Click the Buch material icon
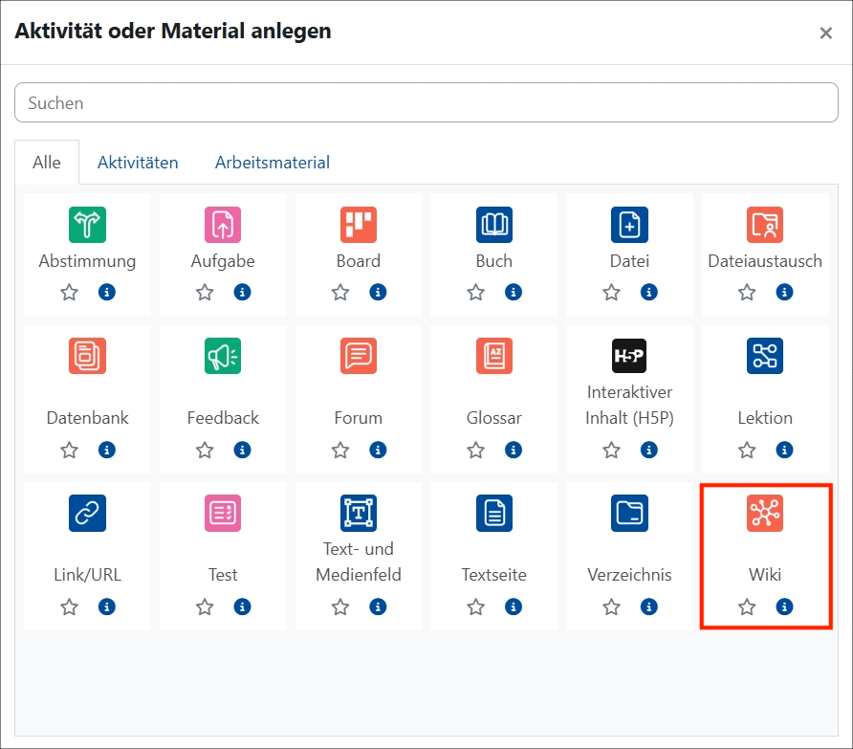The width and height of the screenshot is (853, 749). 493,225
